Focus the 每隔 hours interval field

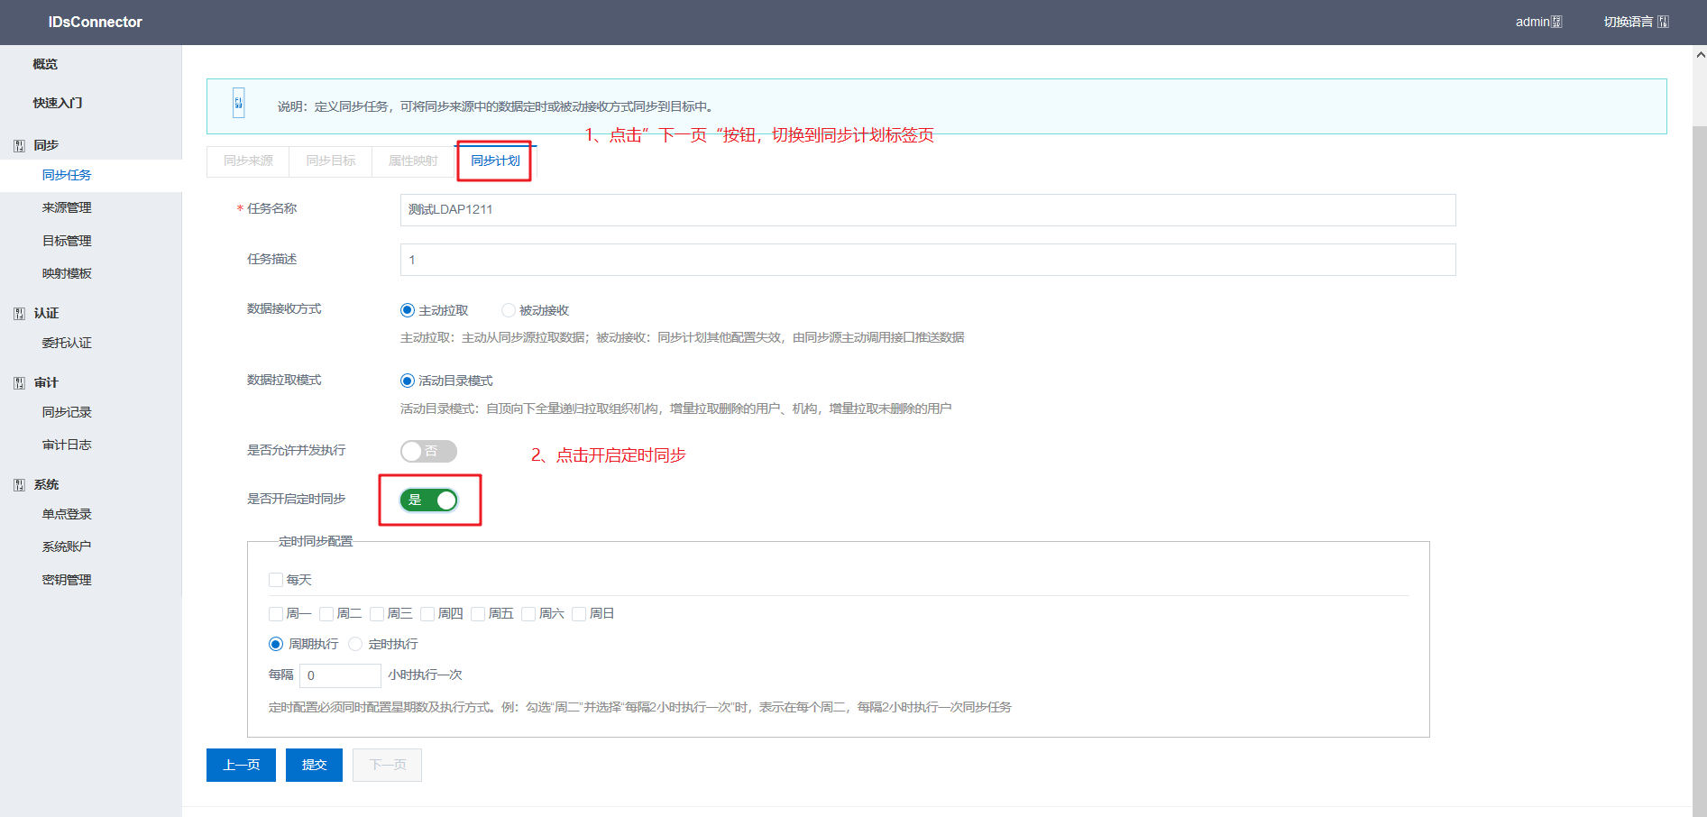(x=340, y=675)
